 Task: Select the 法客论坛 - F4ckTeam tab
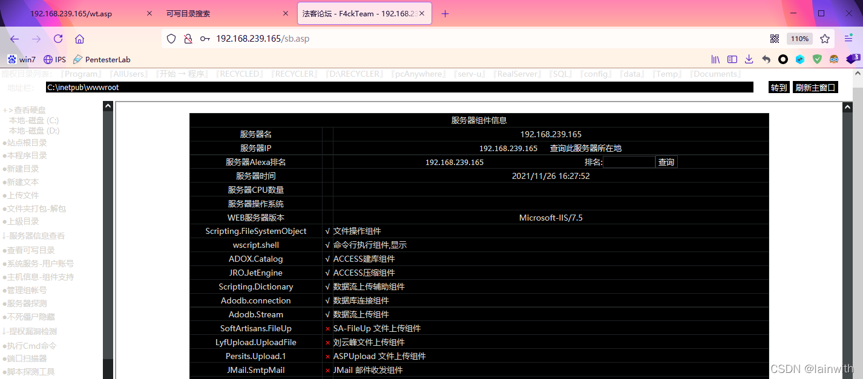pyautogui.click(x=364, y=13)
